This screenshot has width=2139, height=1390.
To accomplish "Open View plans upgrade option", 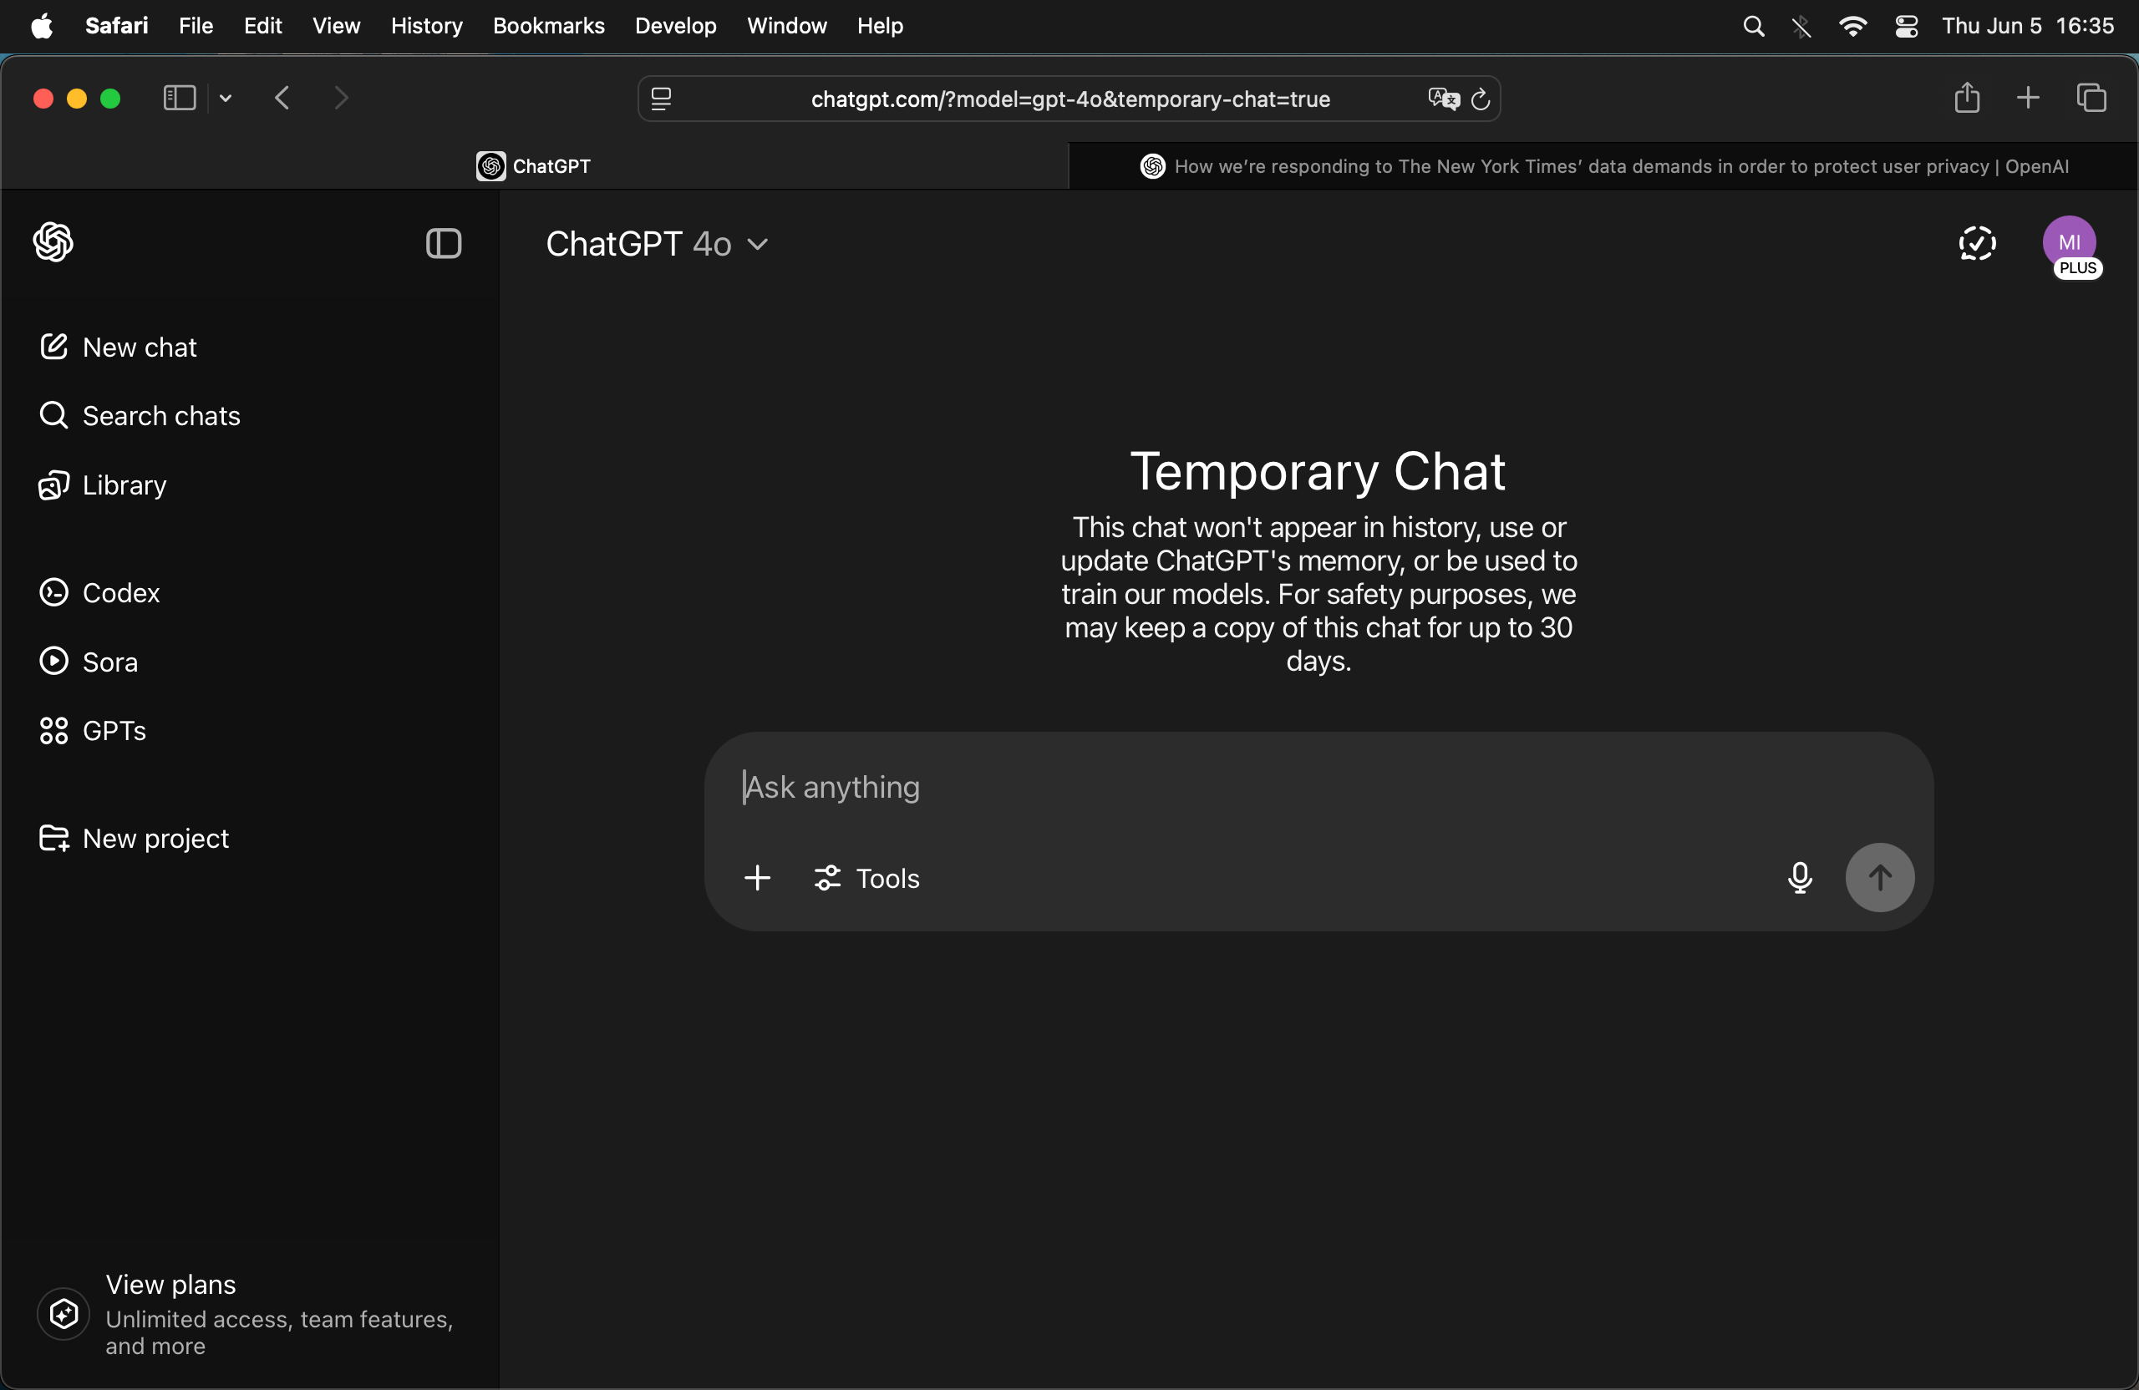I will pyautogui.click(x=248, y=1314).
